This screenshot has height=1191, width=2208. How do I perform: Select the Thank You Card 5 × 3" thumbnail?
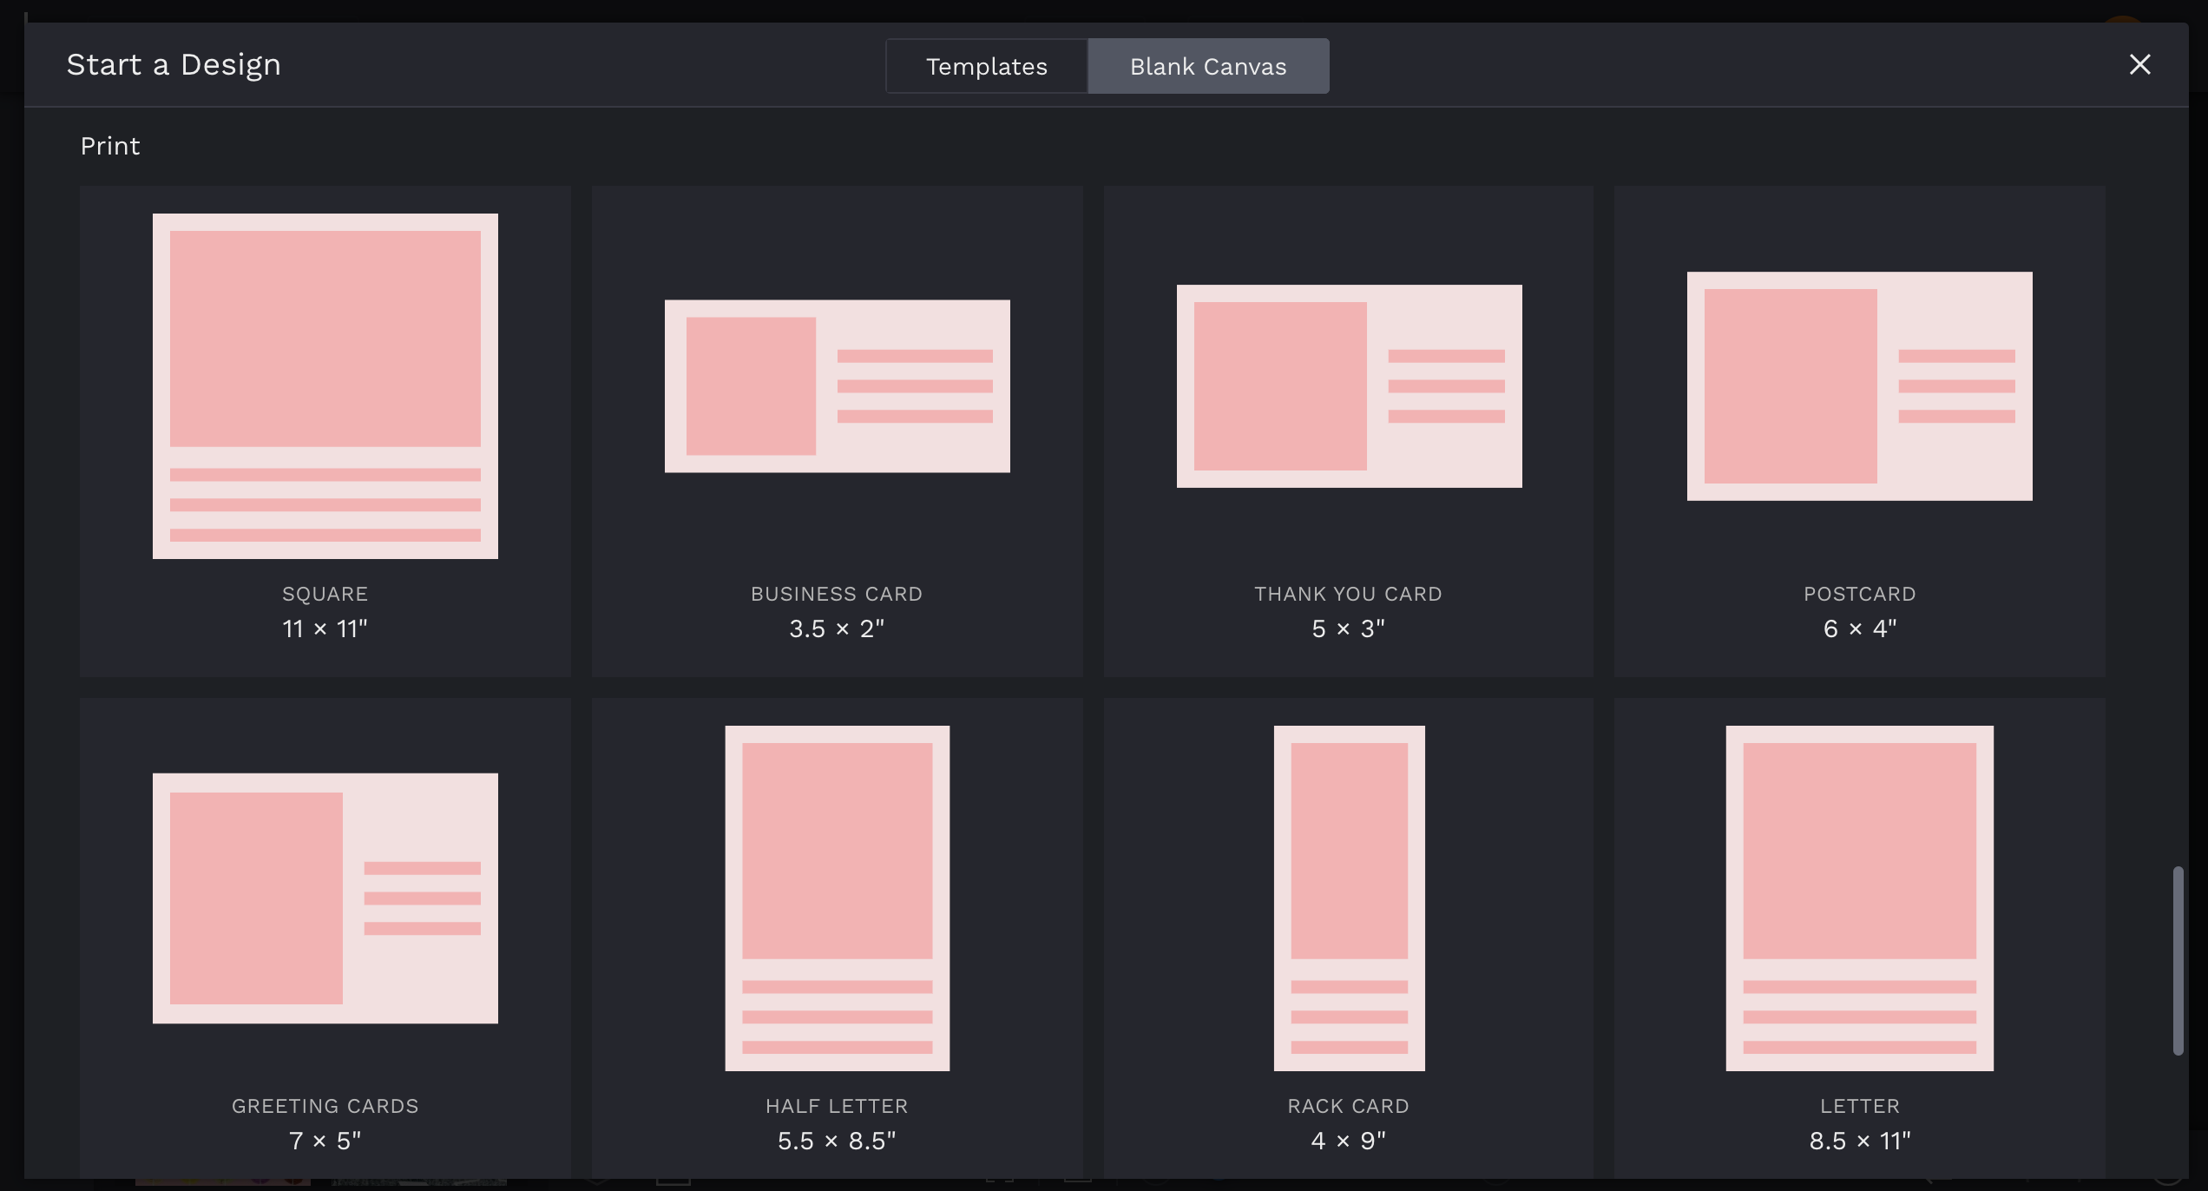click(1349, 386)
